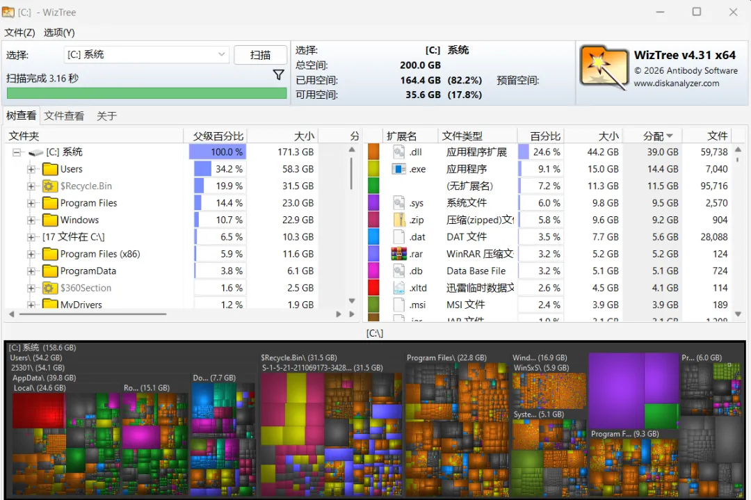Expand the Program Files (x86) node

coord(31,254)
